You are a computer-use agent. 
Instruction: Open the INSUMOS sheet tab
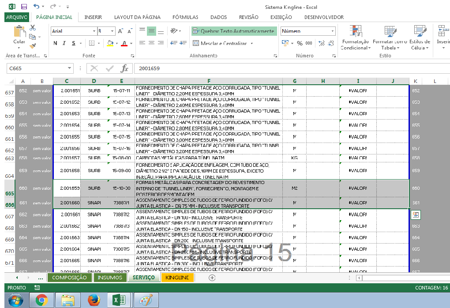point(110,278)
